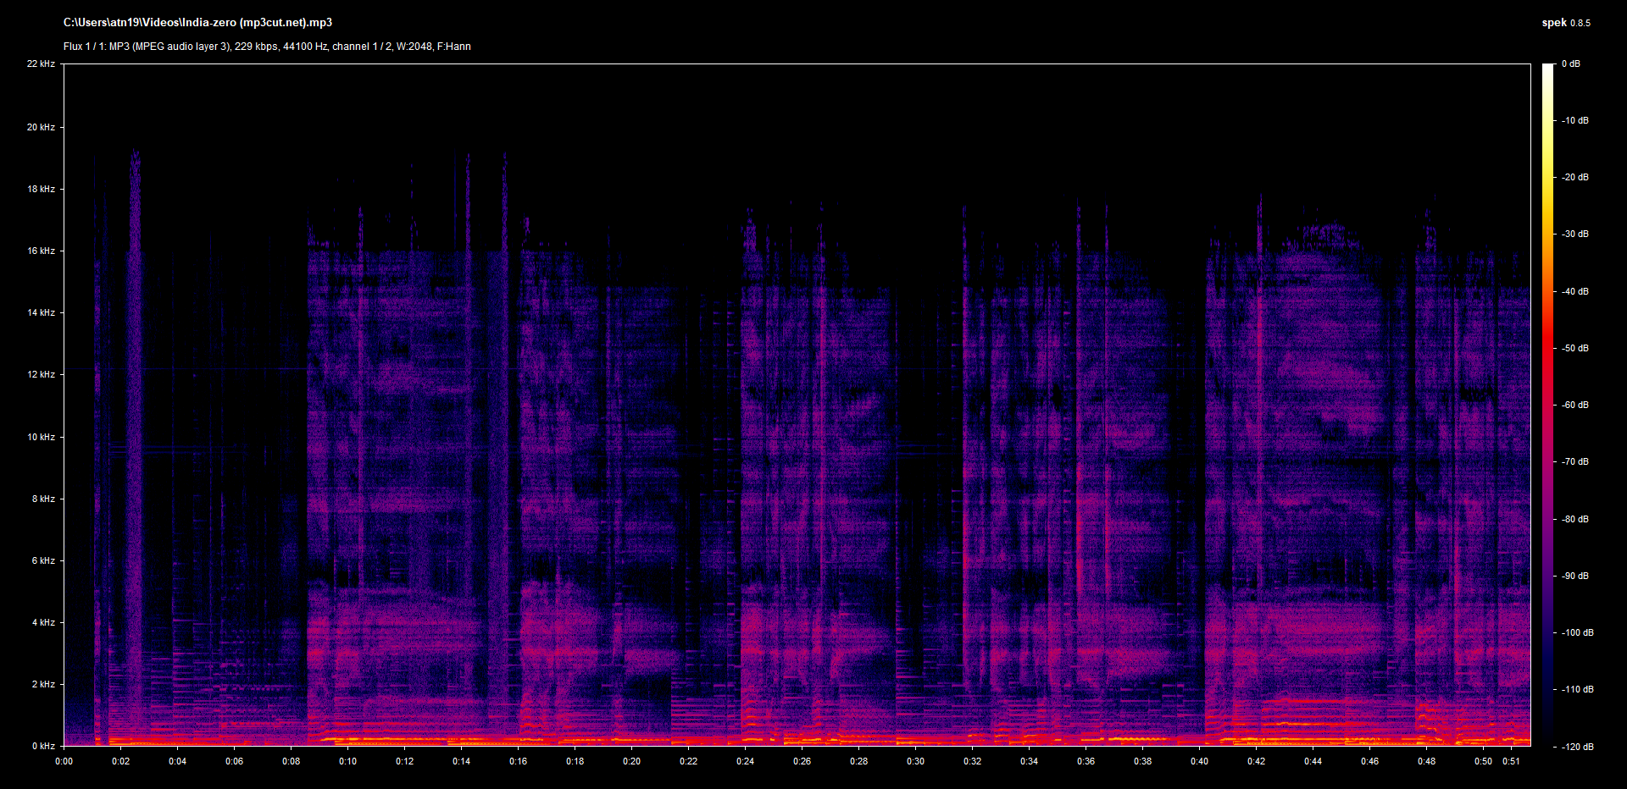This screenshot has width=1627, height=789.
Task: Click the -30 dB level on color scale
Action: pyautogui.click(x=1575, y=234)
